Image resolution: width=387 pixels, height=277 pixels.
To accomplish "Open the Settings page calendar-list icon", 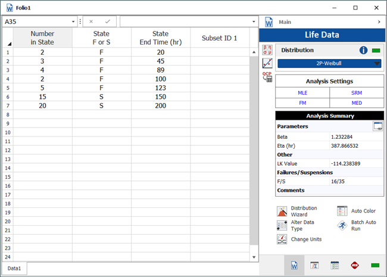I will coord(335,266).
